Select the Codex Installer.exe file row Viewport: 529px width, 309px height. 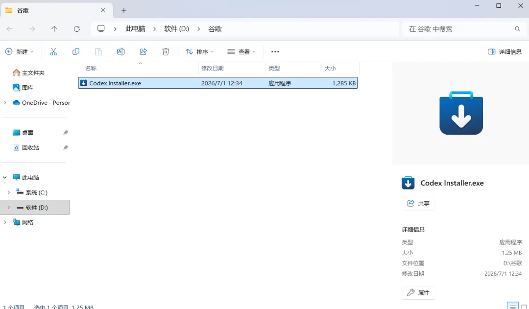pos(217,83)
